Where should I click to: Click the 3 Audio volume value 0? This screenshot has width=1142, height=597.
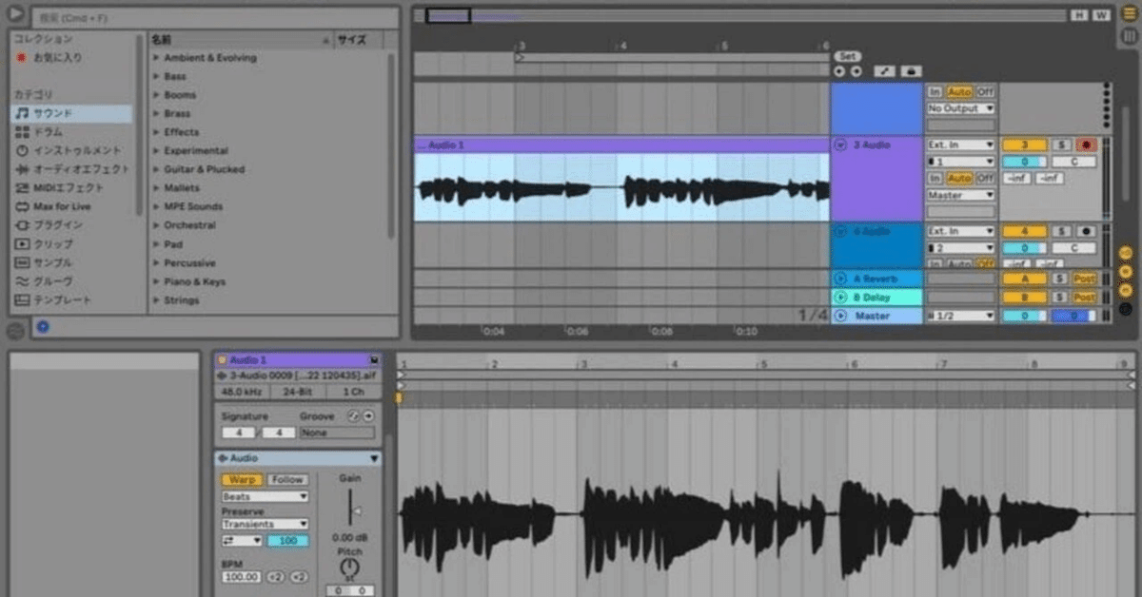[1024, 162]
